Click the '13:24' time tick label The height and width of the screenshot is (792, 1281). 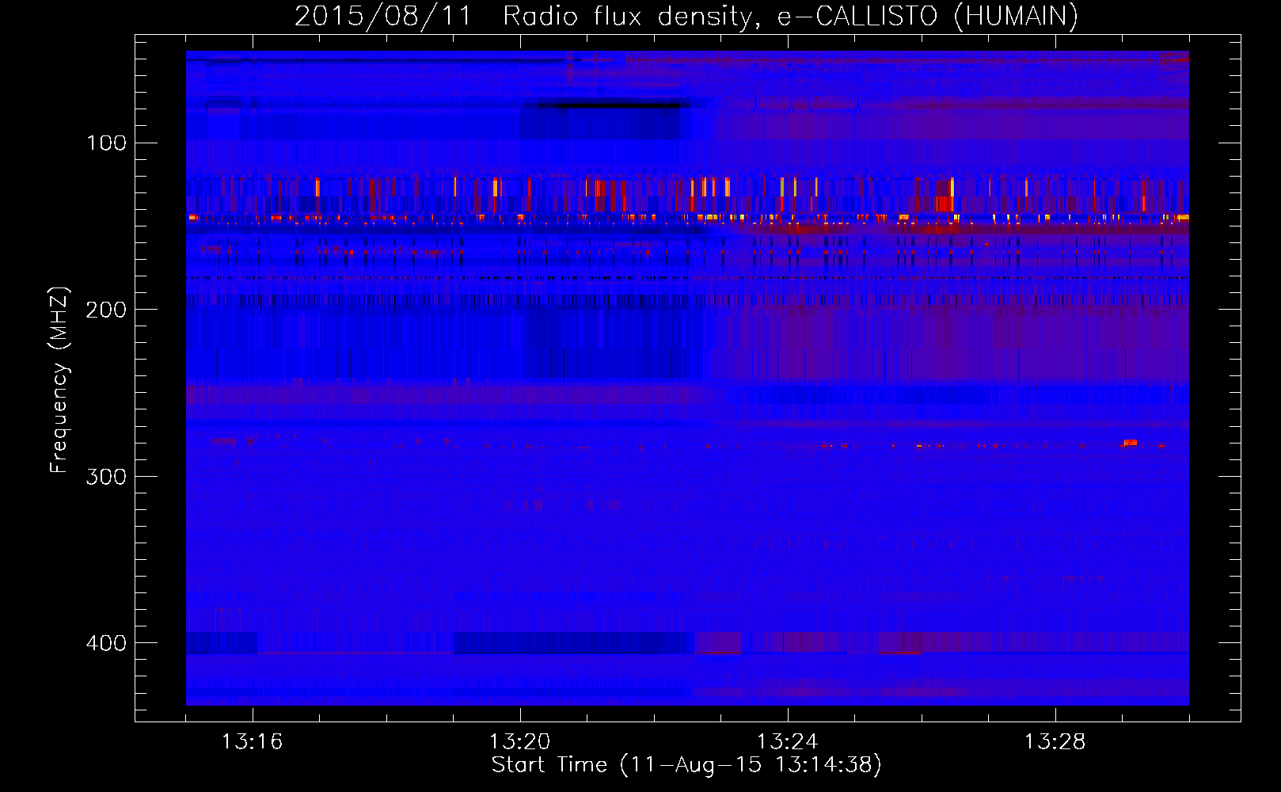click(x=788, y=741)
